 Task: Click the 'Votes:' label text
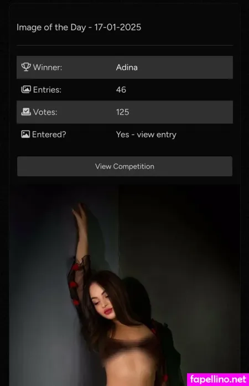(x=45, y=112)
